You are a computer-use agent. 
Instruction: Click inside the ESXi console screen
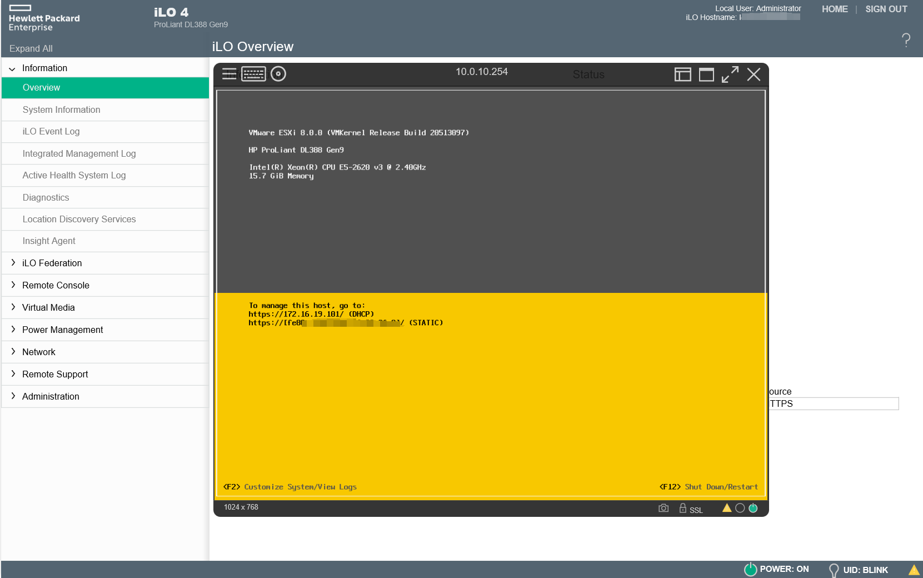[491, 233]
